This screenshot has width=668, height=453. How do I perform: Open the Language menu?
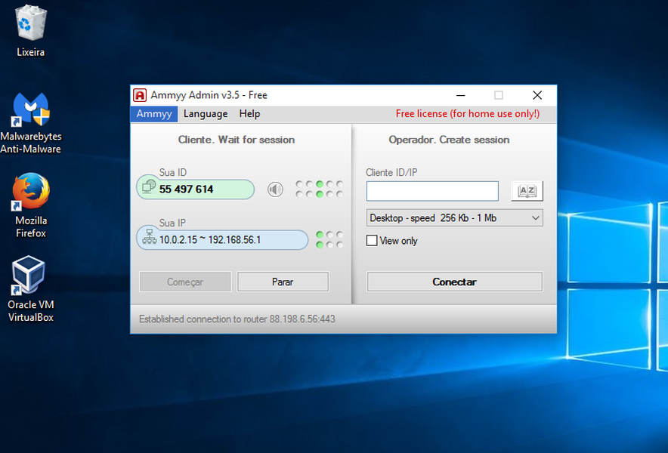206,114
